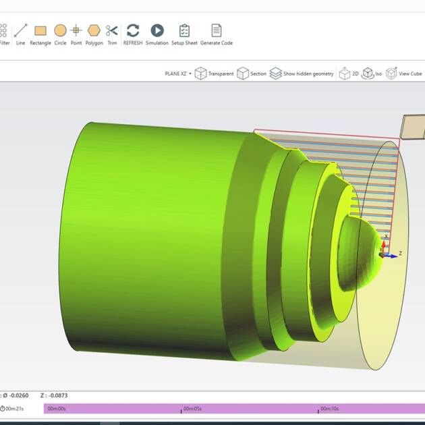
Task: Click the REFRESH icon
Action: click(133, 31)
